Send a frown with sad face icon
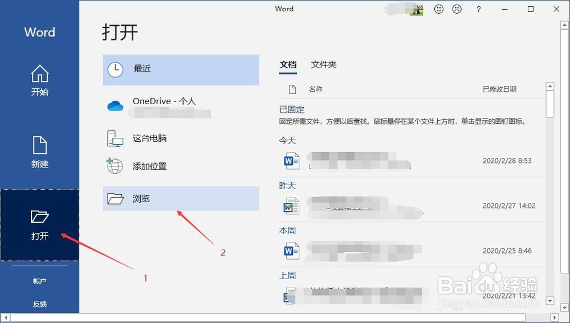Image resolution: width=570 pixels, height=323 pixels. point(457,10)
